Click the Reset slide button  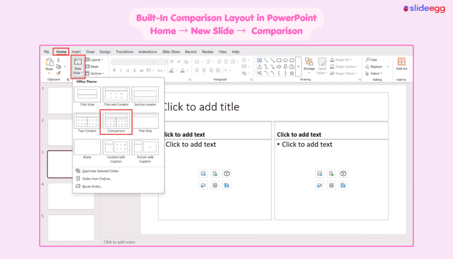(x=92, y=67)
